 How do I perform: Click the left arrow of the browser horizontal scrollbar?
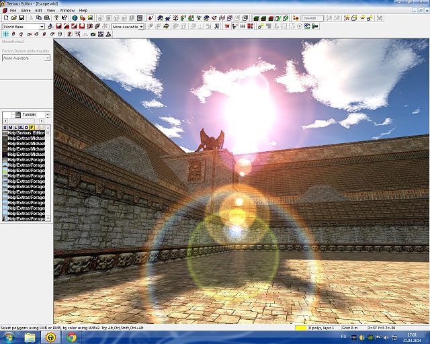(x=5, y=121)
